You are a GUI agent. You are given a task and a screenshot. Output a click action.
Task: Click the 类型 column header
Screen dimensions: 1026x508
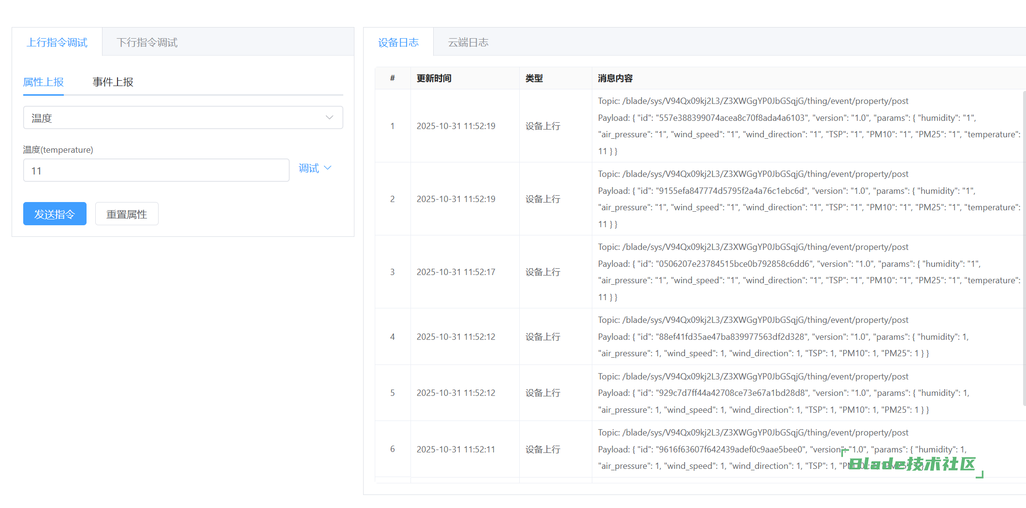[534, 78]
